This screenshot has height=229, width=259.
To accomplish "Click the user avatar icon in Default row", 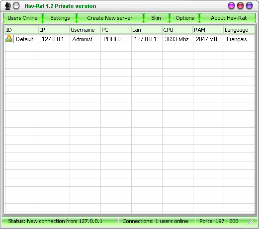I will tap(9, 39).
